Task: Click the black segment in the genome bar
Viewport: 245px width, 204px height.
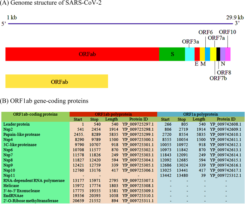Action: click(x=218, y=54)
